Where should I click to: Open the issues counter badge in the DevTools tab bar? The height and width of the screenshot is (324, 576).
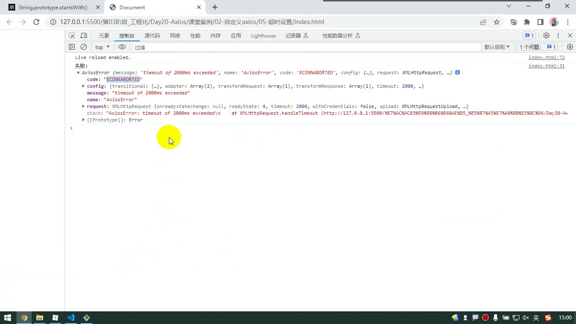(529, 36)
